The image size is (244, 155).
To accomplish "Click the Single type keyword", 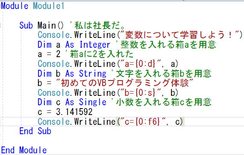I will click(x=93, y=102).
